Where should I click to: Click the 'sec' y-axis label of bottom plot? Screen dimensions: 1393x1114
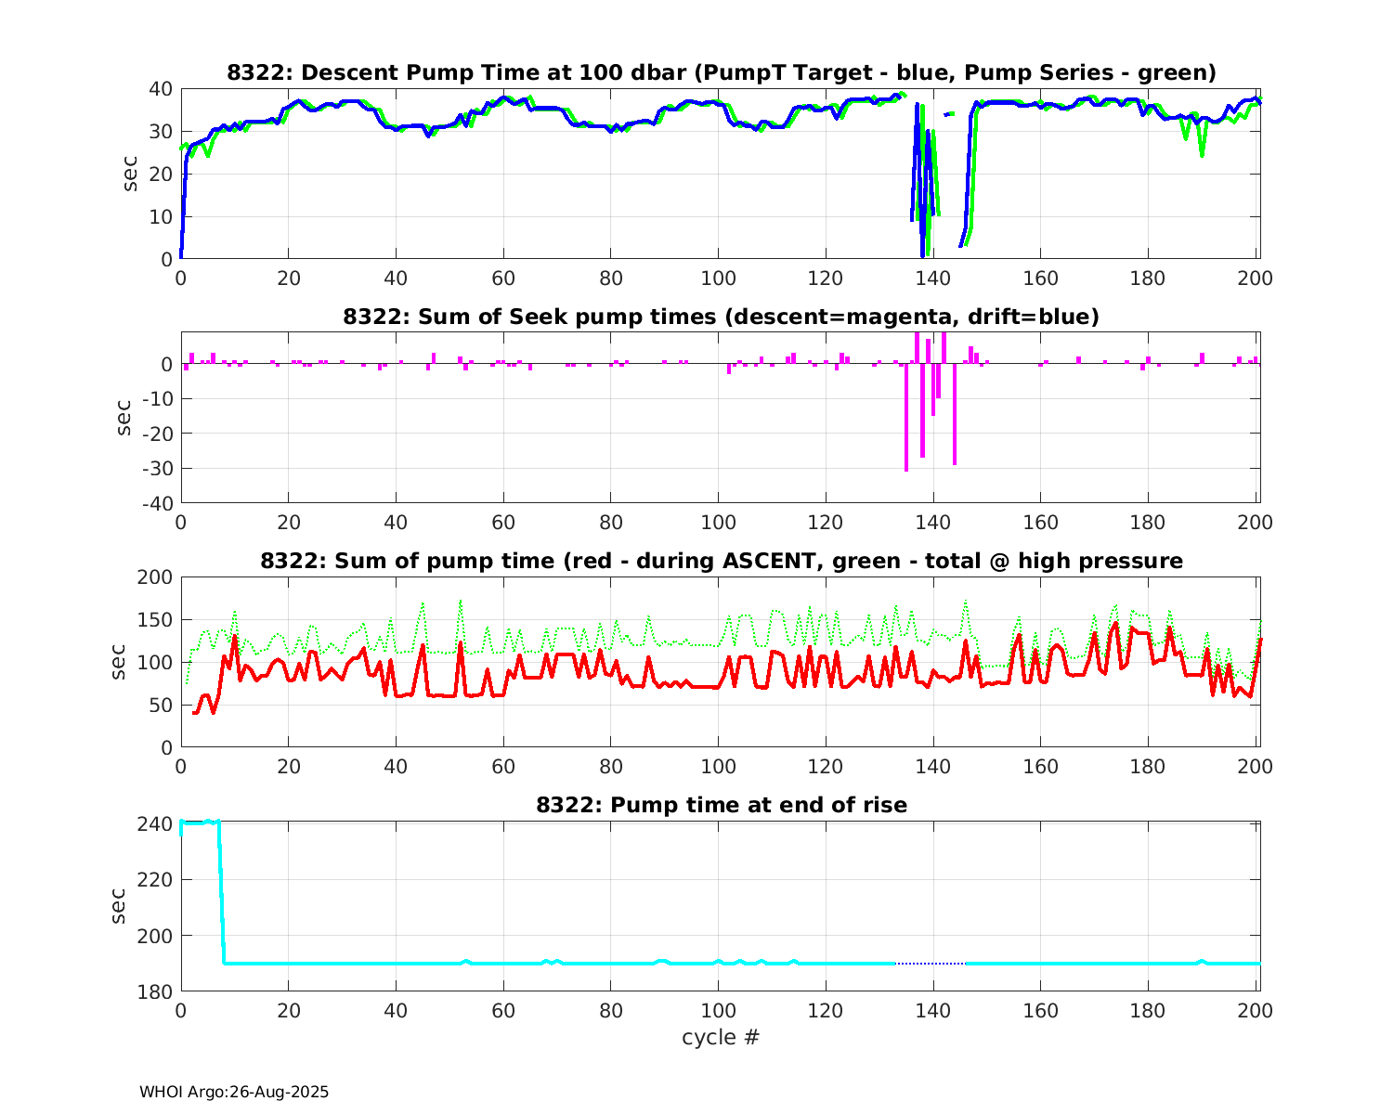pyautogui.click(x=118, y=906)
